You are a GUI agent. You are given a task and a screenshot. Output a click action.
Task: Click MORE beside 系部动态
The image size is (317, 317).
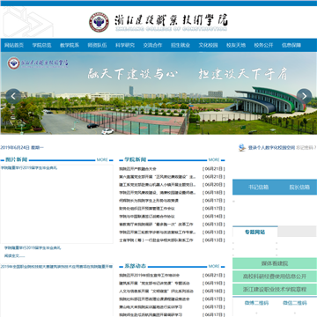214,266
